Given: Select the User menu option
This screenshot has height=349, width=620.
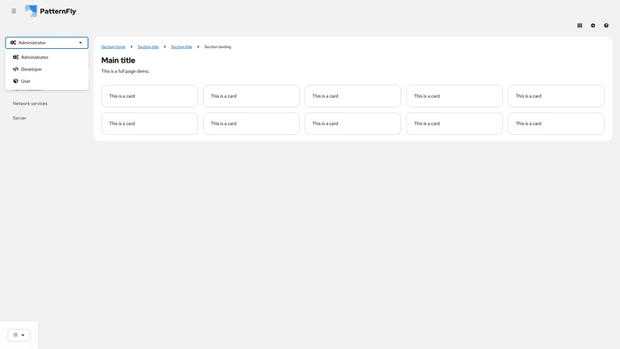Looking at the screenshot, I should coord(46,81).
